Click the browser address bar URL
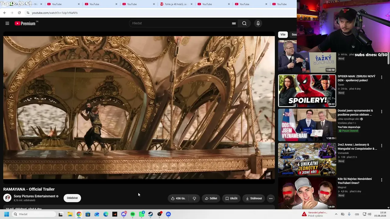The height and width of the screenshot is (219, 390). (55, 13)
